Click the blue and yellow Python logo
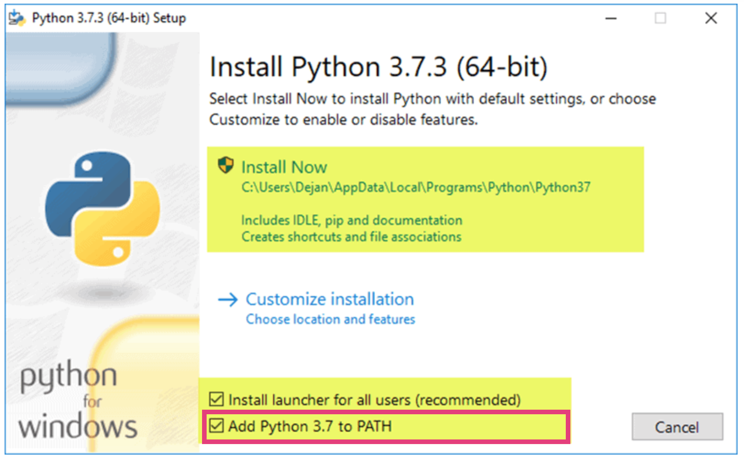The height and width of the screenshot is (461, 744). (x=103, y=209)
